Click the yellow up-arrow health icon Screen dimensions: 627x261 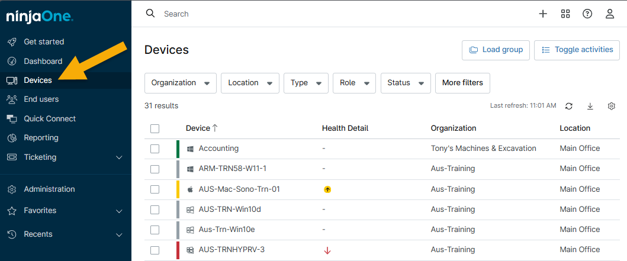(x=327, y=189)
